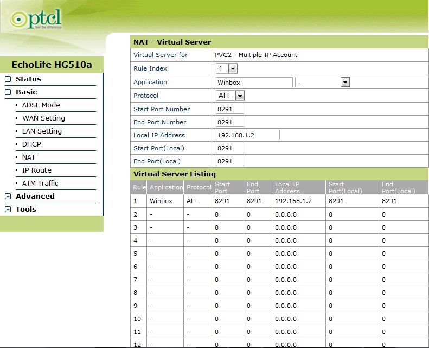The image size is (429, 348).
Task: Expand the Advanced section plus icon
Action: tap(8, 197)
